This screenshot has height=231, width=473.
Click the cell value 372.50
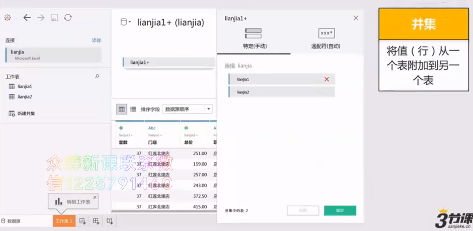pyautogui.click(x=200, y=196)
